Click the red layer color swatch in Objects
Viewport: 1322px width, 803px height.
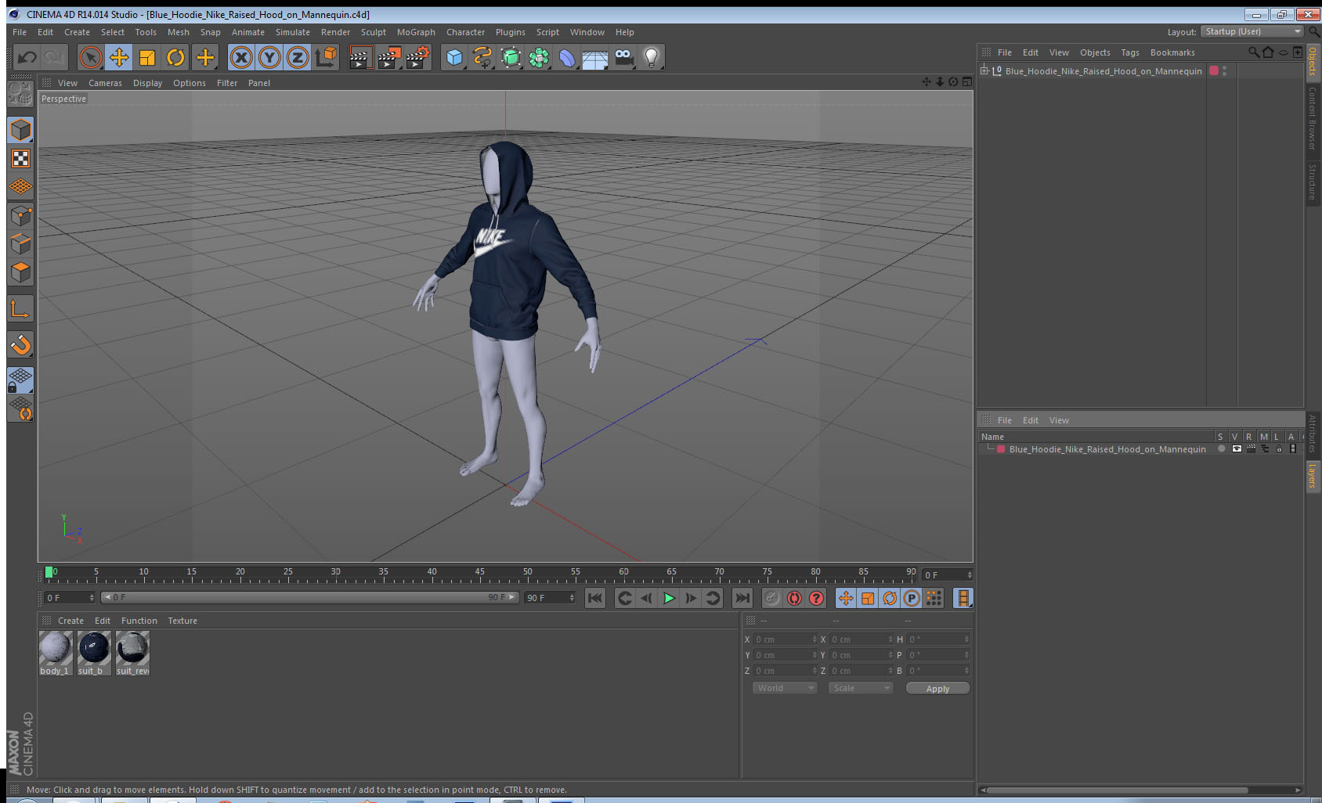pyautogui.click(x=1214, y=70)
